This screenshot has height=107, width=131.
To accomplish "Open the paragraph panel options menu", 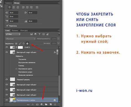I will (58, 3).
